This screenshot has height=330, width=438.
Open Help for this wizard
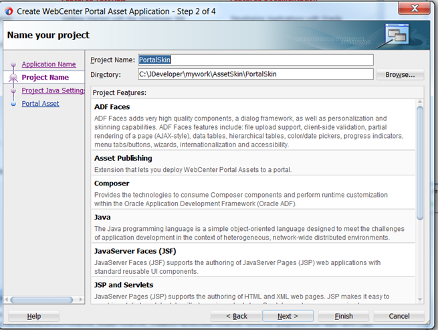pyautogui.click(x=33, y=316)
